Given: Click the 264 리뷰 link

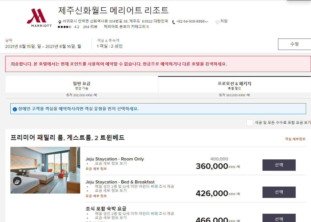Looking at the screenshot, I should pyautogui.click(x=90, y=27).
